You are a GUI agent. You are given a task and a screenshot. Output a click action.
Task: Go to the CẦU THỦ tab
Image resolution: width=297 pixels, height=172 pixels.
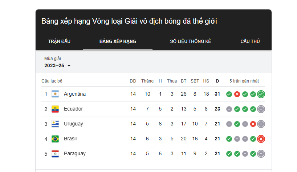250,41
